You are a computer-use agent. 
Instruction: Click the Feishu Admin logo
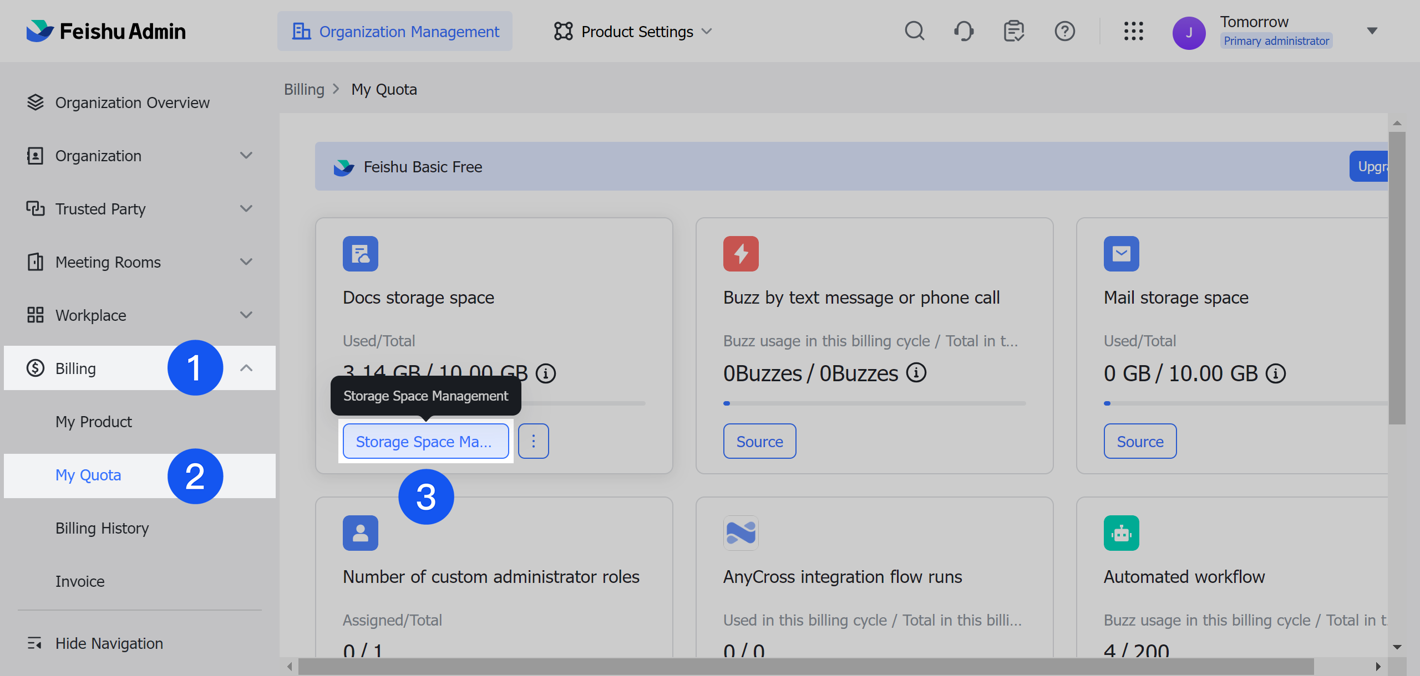(105, 31)
